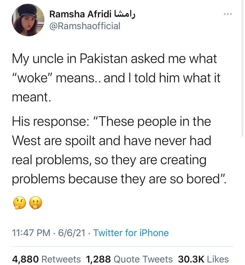Open the Ramsha Afridi display name
Screen dimensions: 245x265
[81, 14]
